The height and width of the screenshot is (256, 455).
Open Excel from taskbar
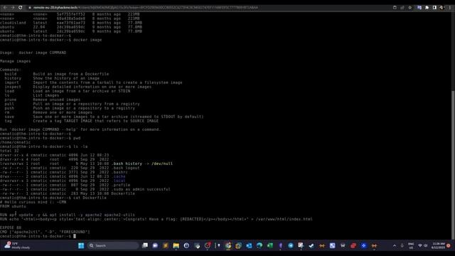(270, 245)
